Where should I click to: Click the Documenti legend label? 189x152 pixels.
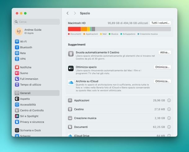(x=76, y=34)
